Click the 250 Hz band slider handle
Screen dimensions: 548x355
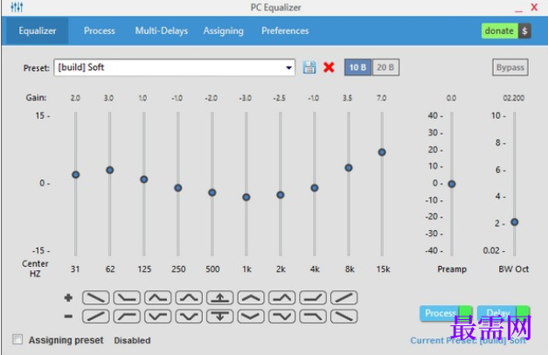(x=178, y=188)
